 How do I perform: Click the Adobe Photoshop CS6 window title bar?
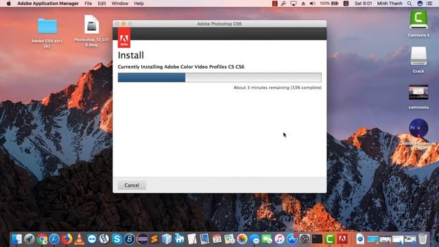point(219,24)
